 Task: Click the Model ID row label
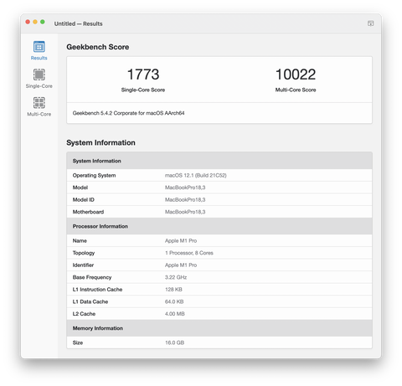[84, 199]
